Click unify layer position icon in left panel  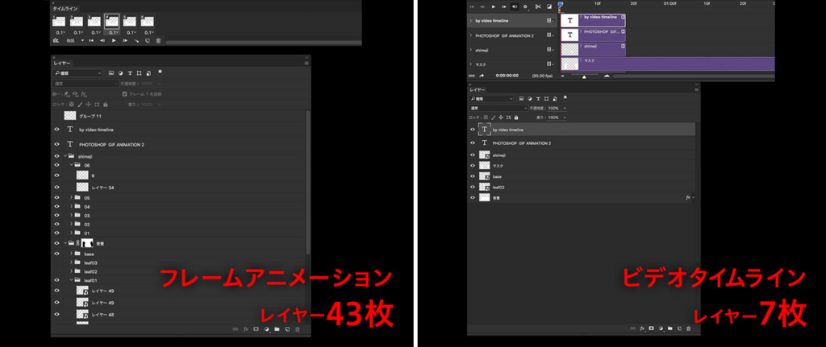(67, 94)
